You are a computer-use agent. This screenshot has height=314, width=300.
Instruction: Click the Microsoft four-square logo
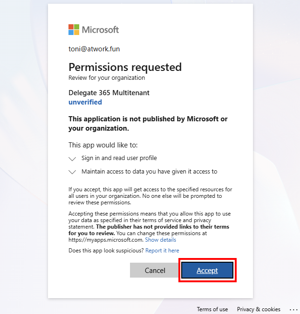[x=74, y=30]
